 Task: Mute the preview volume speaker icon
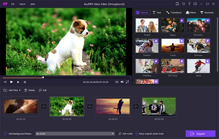tap(122, 82)
